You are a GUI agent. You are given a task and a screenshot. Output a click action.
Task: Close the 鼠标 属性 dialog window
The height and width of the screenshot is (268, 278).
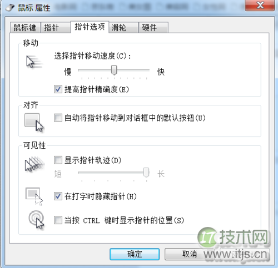tap(260, 5)
